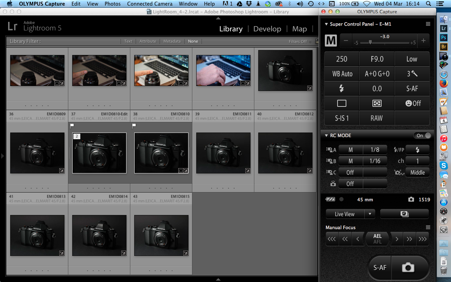Open the RAW image quality setting
Image resolution: width=451 pixels, height=282 pixels.
click(x=377, y=118)
